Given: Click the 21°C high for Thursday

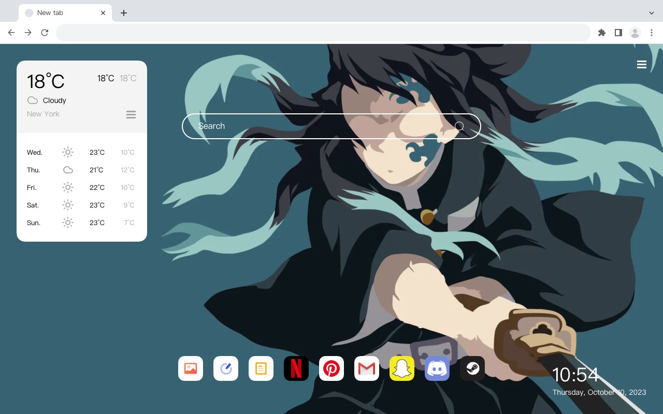Looking at the screenshot, I should [96, 170].
